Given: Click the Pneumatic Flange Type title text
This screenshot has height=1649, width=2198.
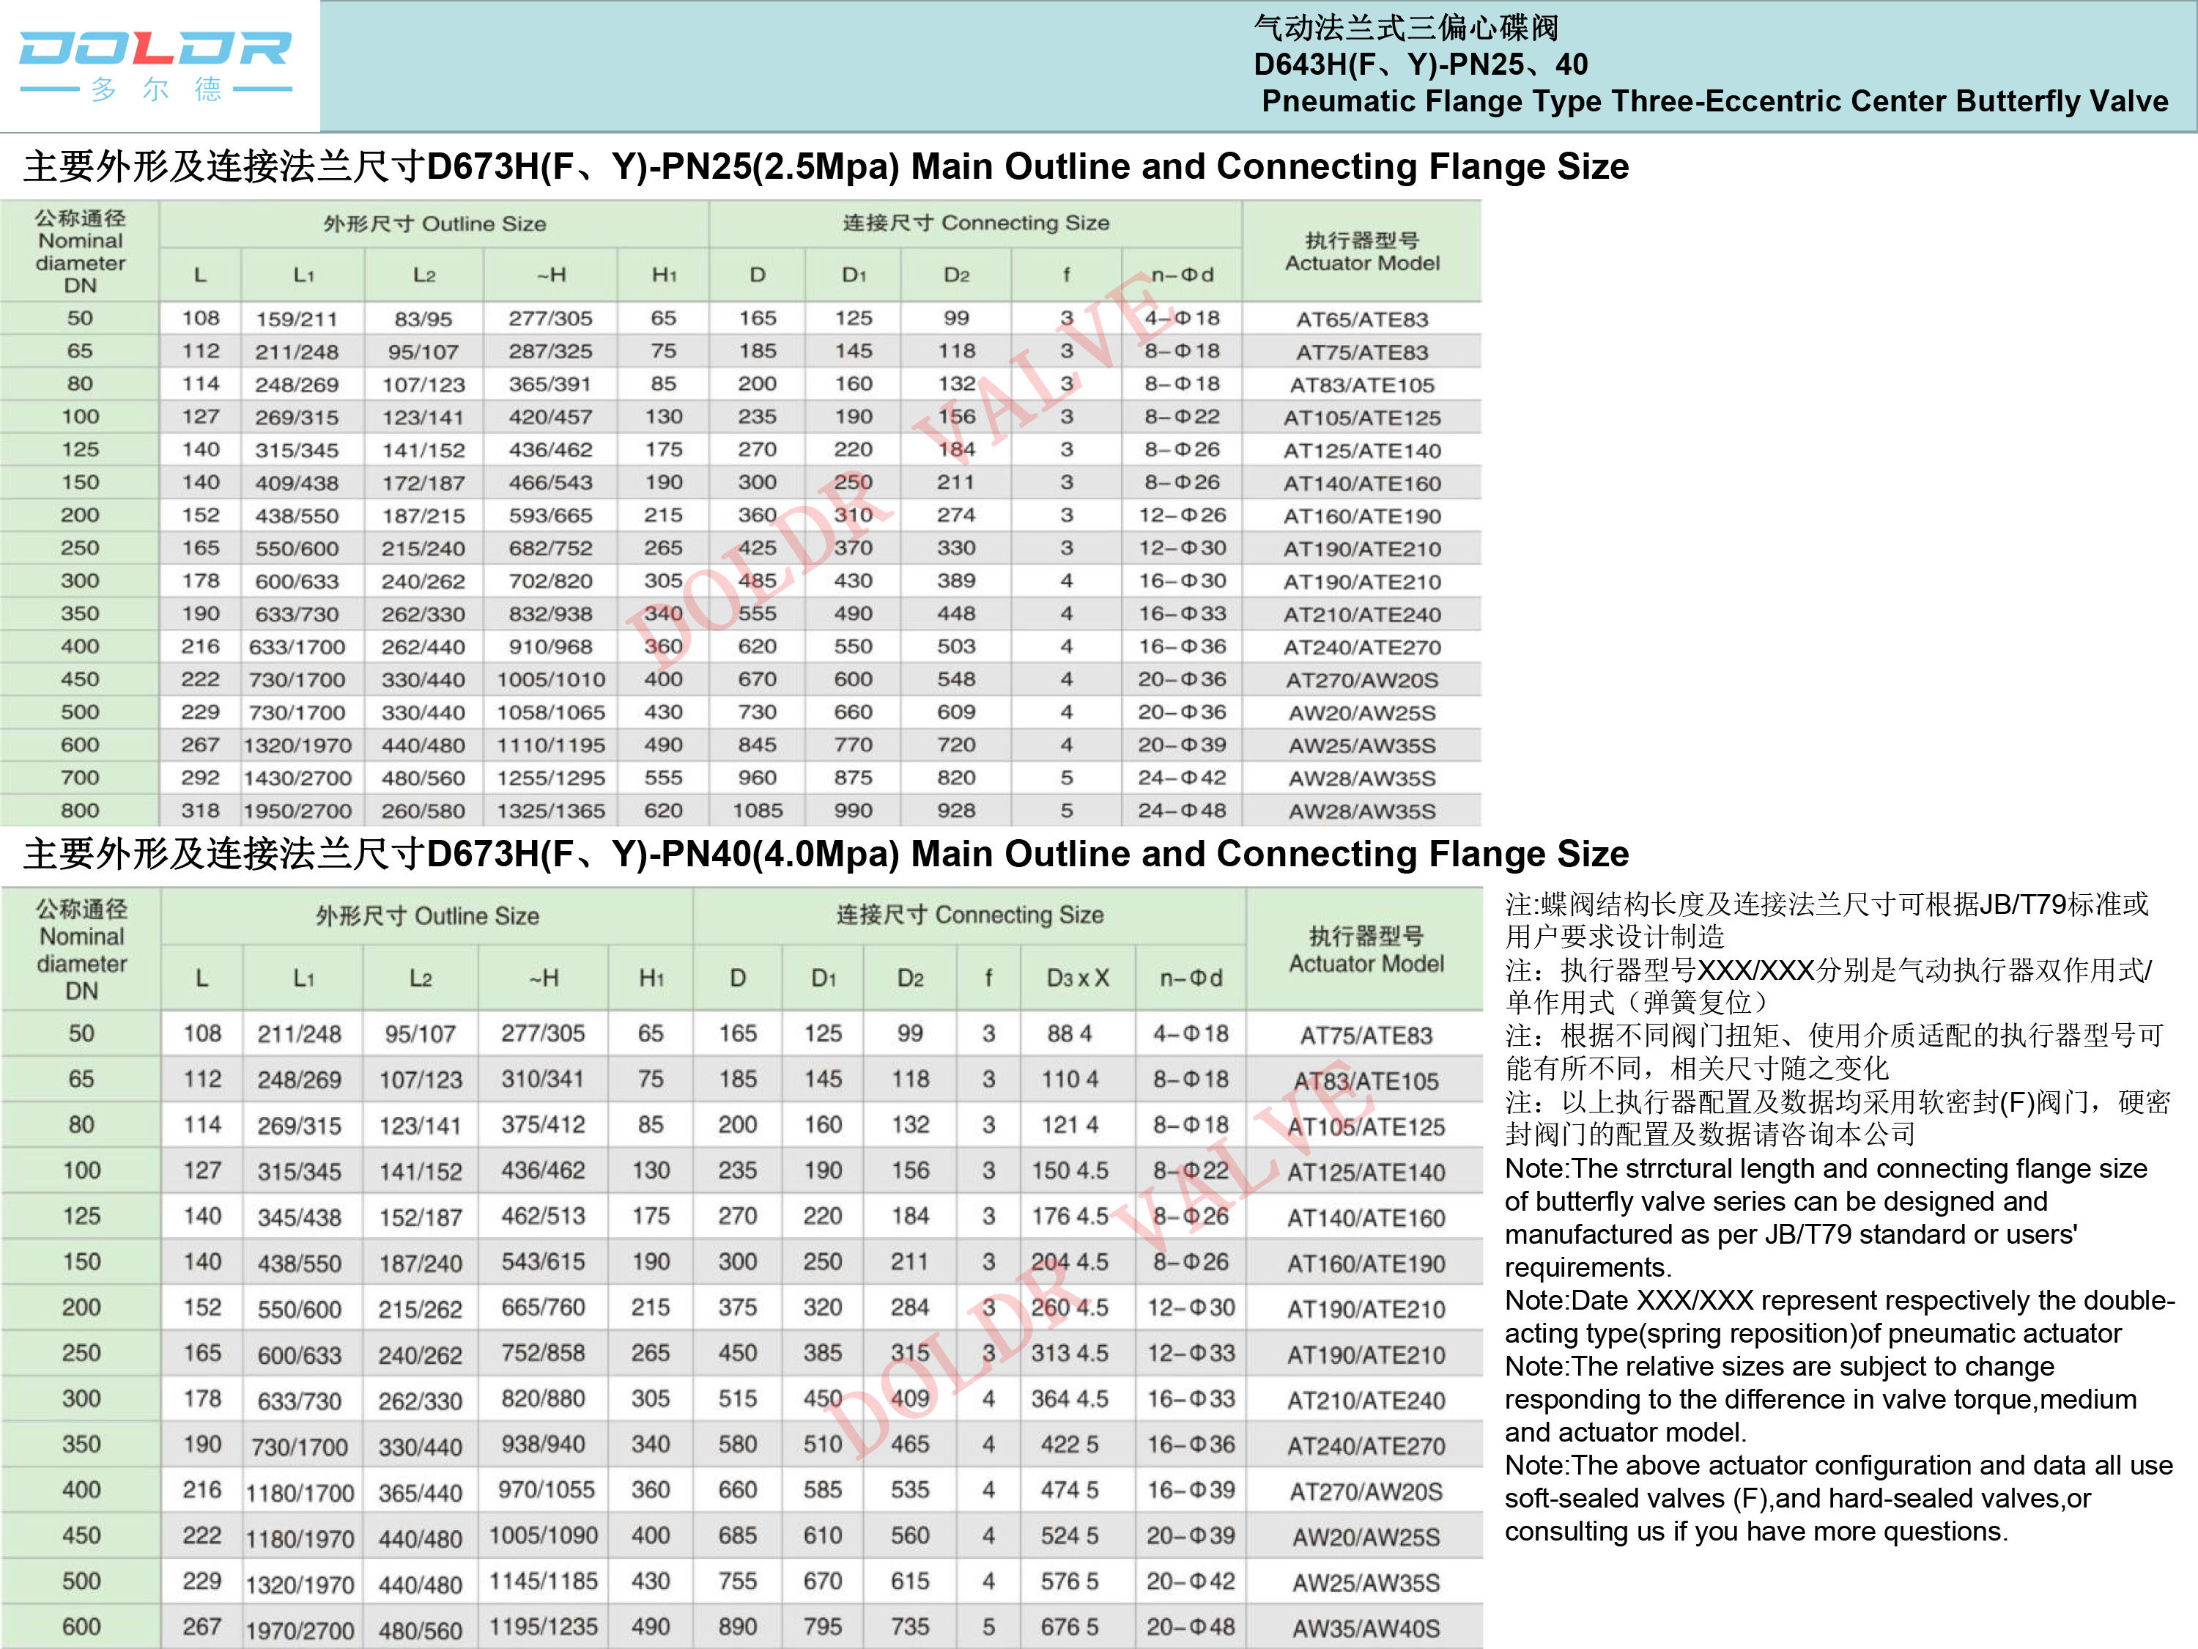Looking at the screenshot, I should (1714, 101).
